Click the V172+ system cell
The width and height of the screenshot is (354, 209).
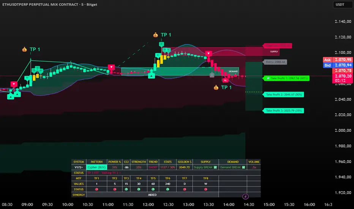pyautogui.click(x=79, y=168)
